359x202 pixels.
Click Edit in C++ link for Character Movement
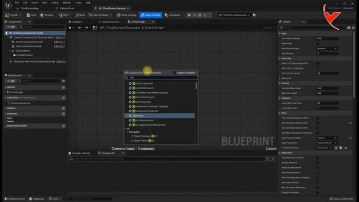(61, 62)
